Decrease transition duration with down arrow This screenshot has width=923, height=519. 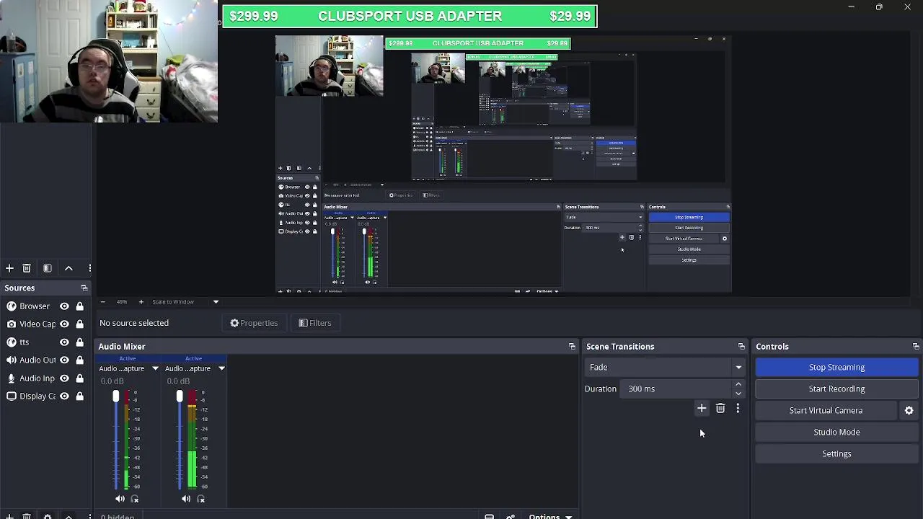click(738, 394)
